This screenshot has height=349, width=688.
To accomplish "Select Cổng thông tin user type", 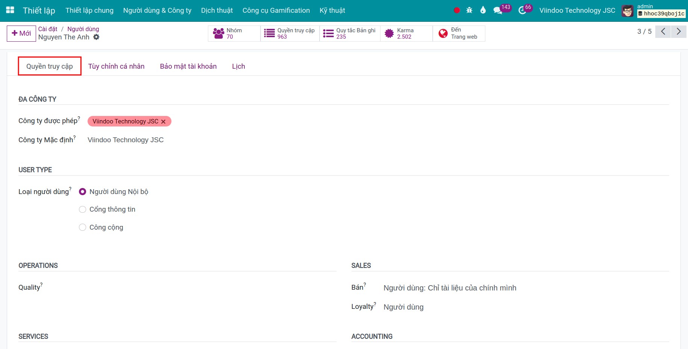I will [82, 209].
